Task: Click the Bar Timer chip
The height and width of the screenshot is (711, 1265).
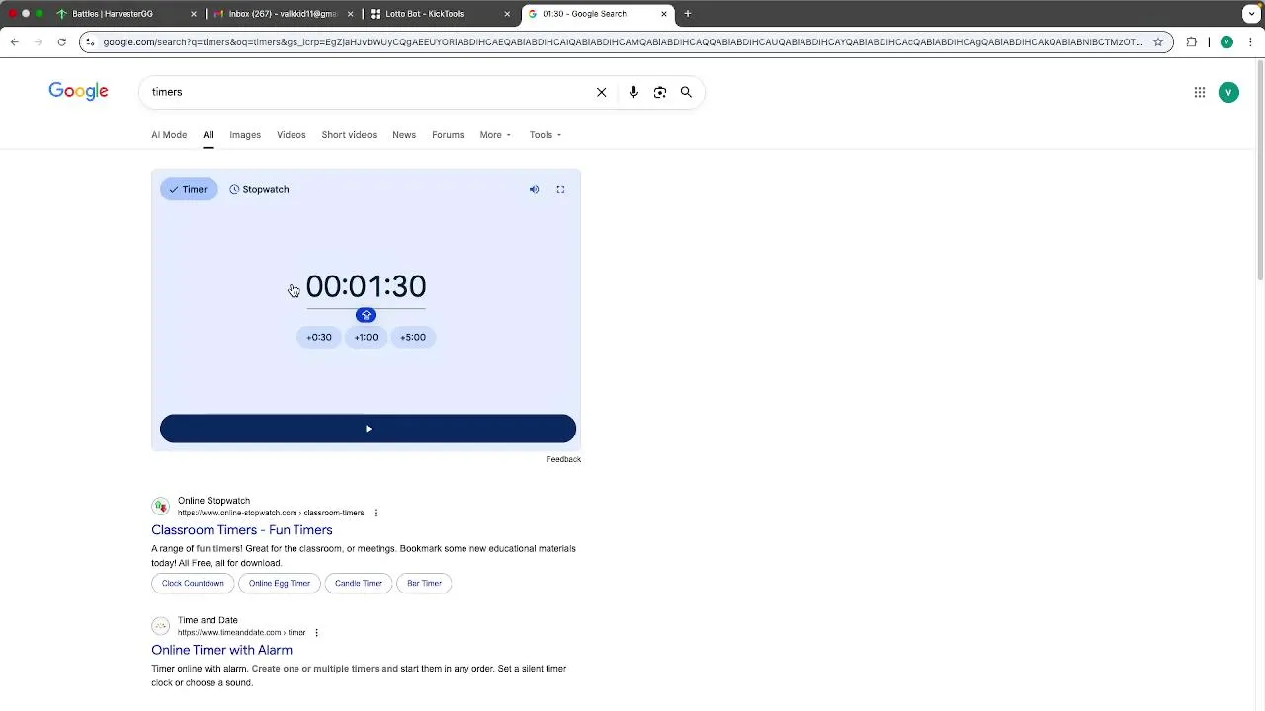Action: click(425, 584)
